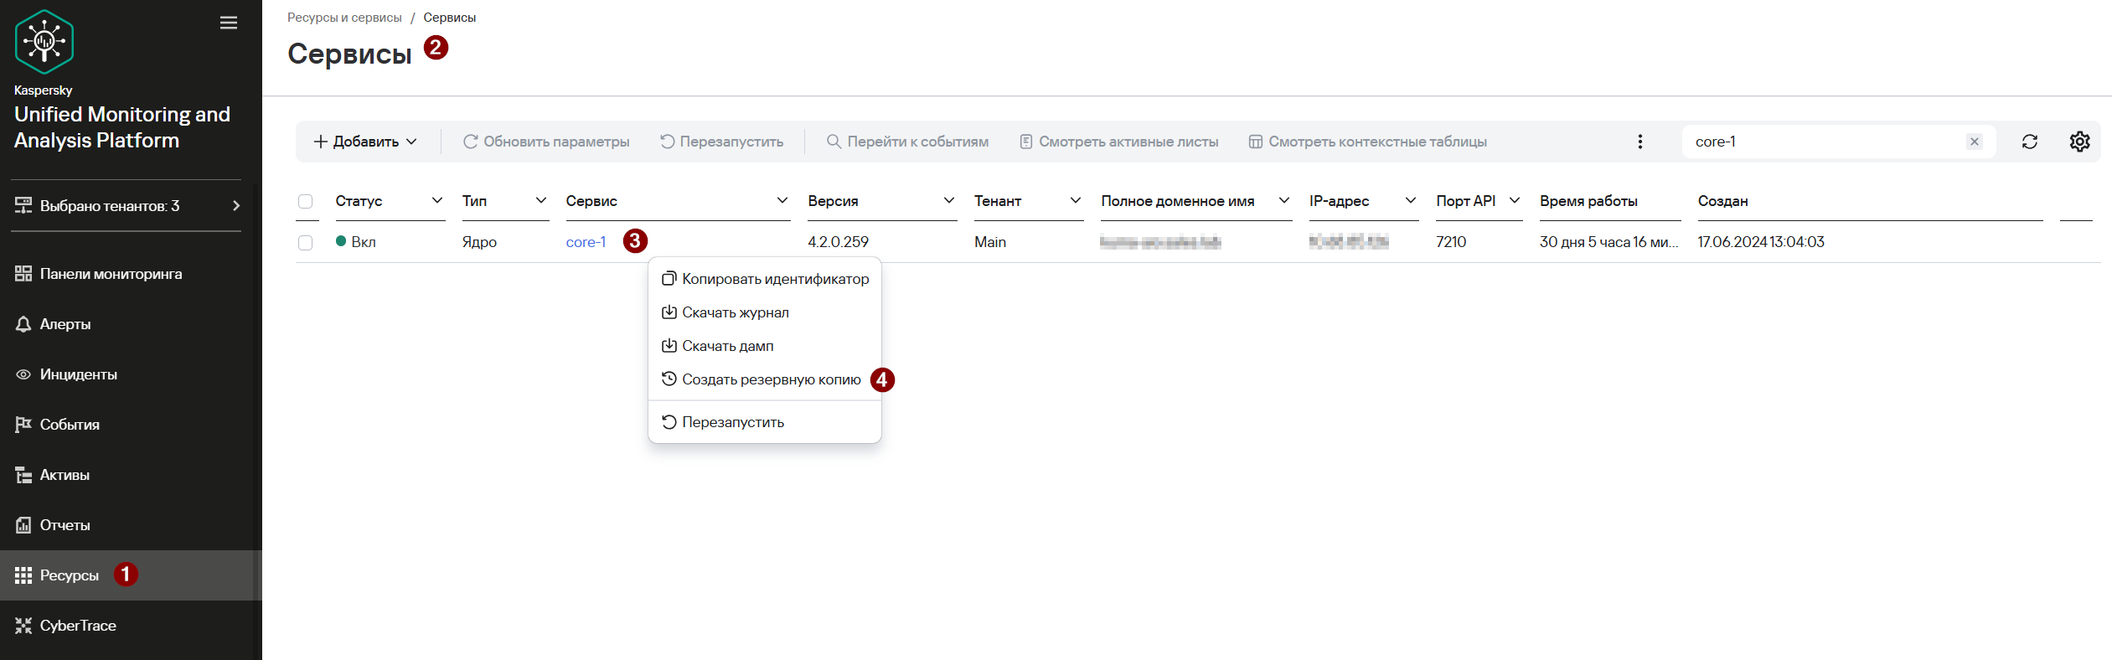
Task: Click the Main tenant cell
Action: [990, 242]
